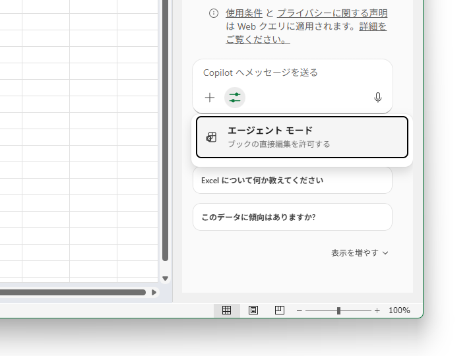Switch to Normal view grid icon

[226, 311]
